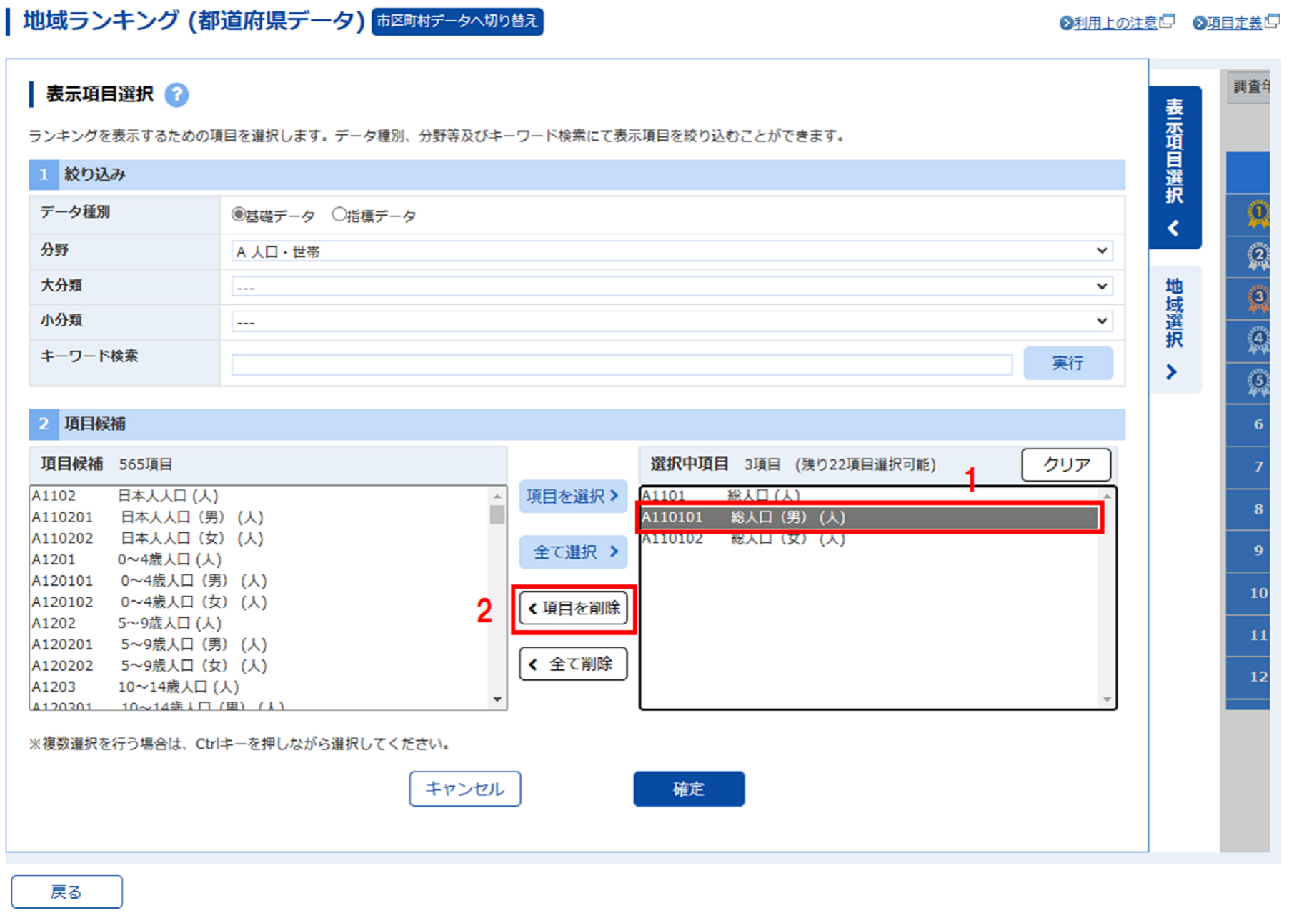1289x913 pixels.
Task: Select highlighted A110101 総人口 (男) row
Action: coord(870,517)
